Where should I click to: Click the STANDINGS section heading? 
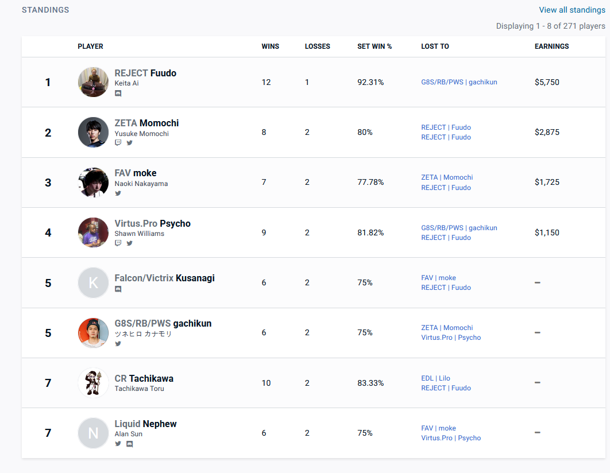(x=45, y=10)
